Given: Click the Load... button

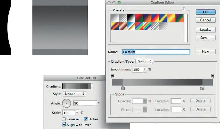Looking at the screenshot, I should (206, 30).
